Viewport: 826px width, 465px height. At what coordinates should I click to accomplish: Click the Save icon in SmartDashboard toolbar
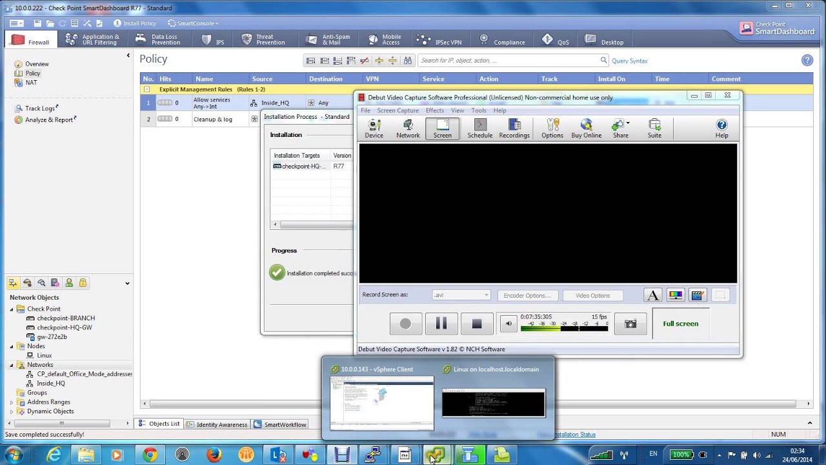point(38,23)
